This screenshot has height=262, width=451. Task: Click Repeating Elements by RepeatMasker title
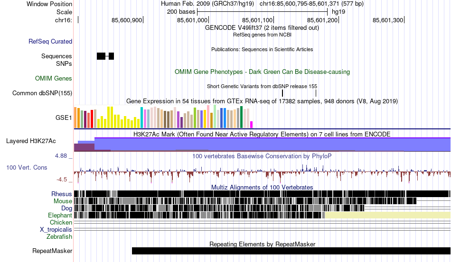[262, 244]
